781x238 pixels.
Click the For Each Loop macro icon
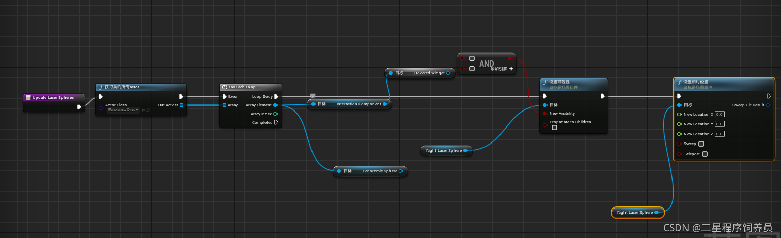[224, 87]
